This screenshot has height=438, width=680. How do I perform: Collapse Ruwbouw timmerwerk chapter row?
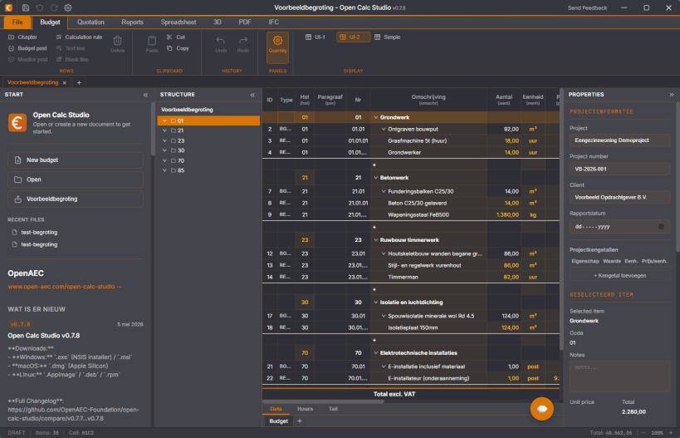(x=376, y=239)
